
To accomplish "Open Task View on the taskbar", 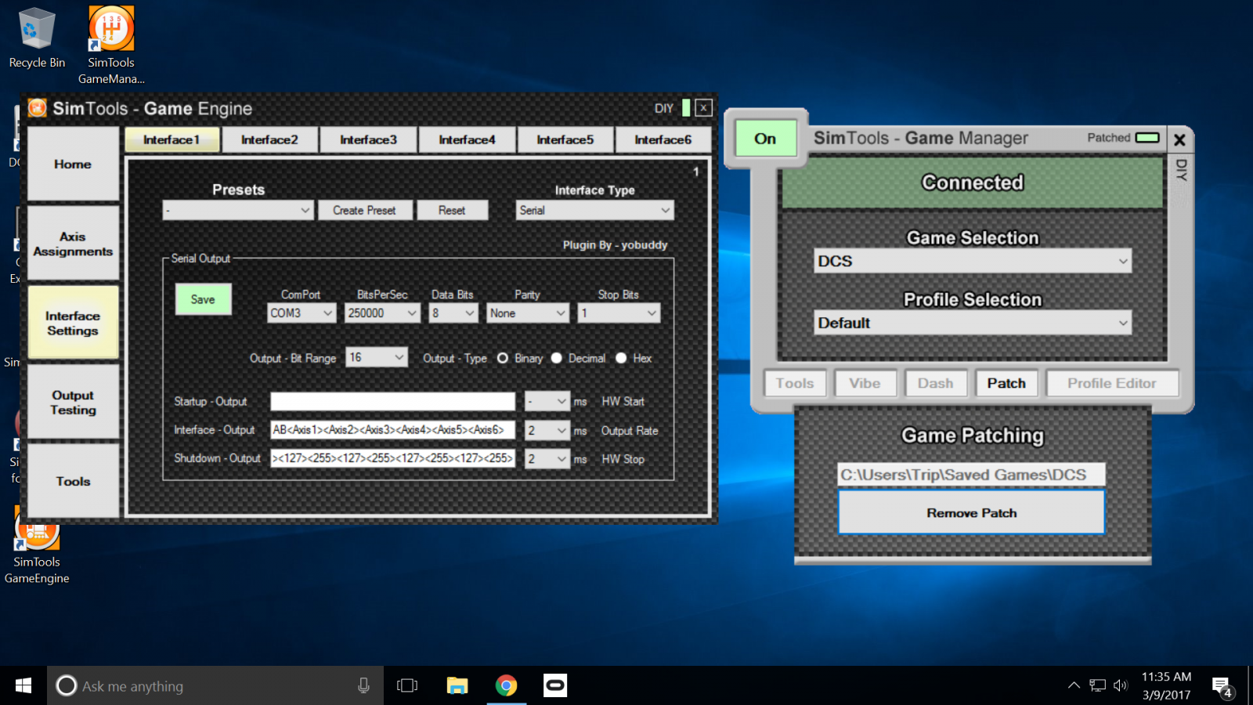I will (x=407, y=685).
